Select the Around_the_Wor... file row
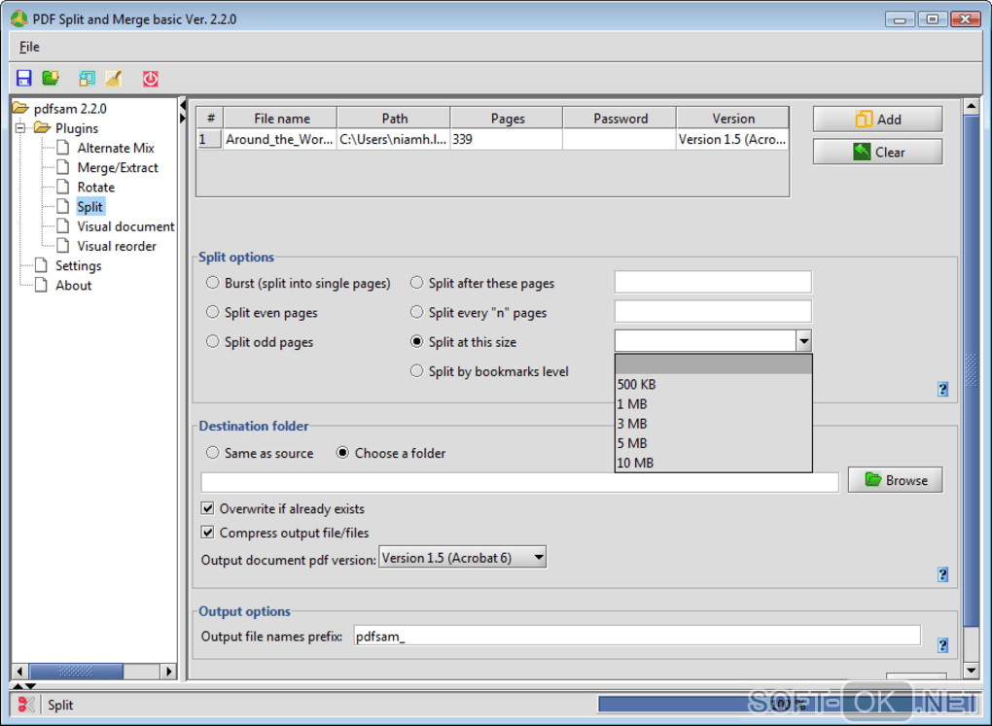The height and width of the screenshot is (726, 992). click(493, 139)
